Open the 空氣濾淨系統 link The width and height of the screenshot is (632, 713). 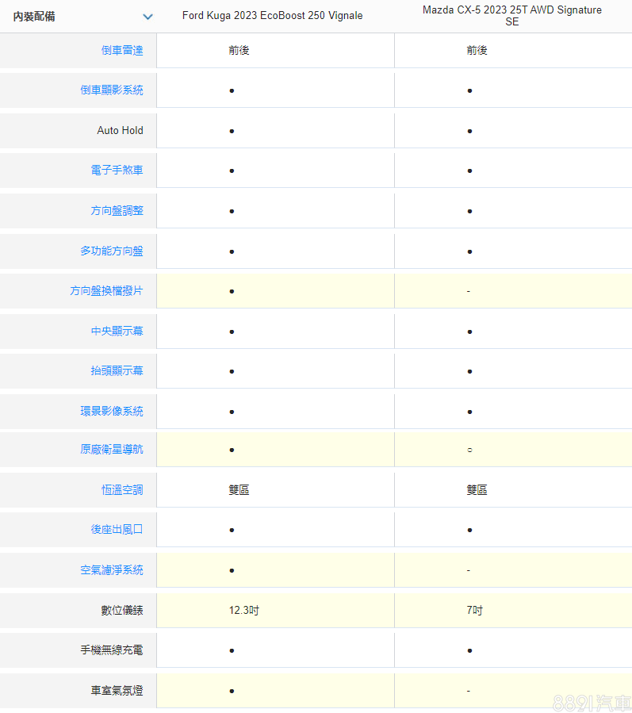pos(112,570)
